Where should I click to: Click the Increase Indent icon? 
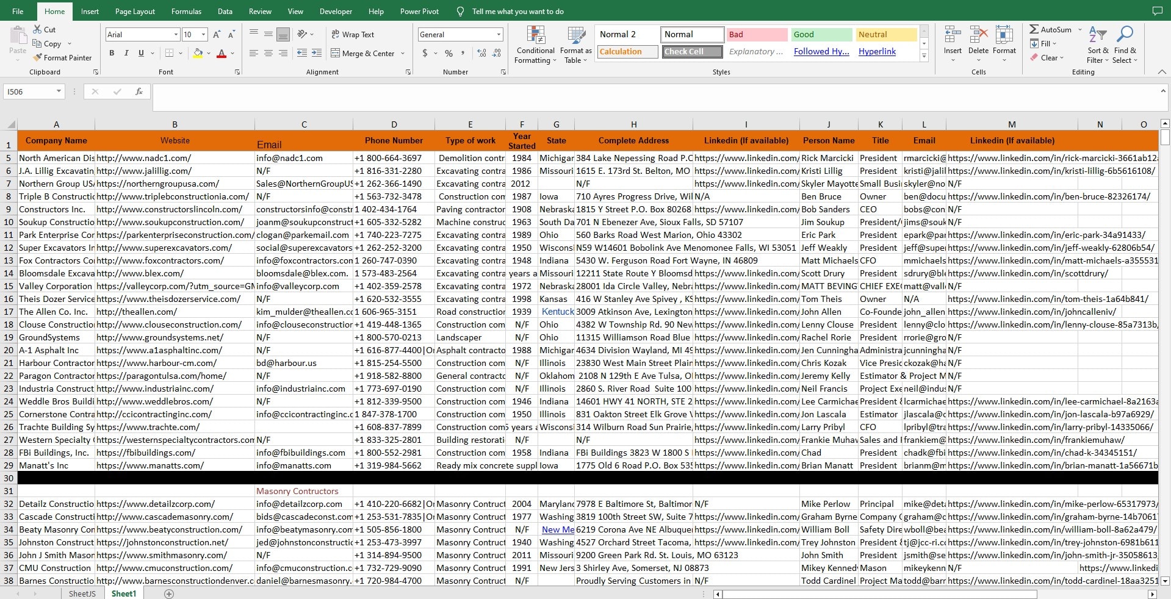tap(317, 53)
